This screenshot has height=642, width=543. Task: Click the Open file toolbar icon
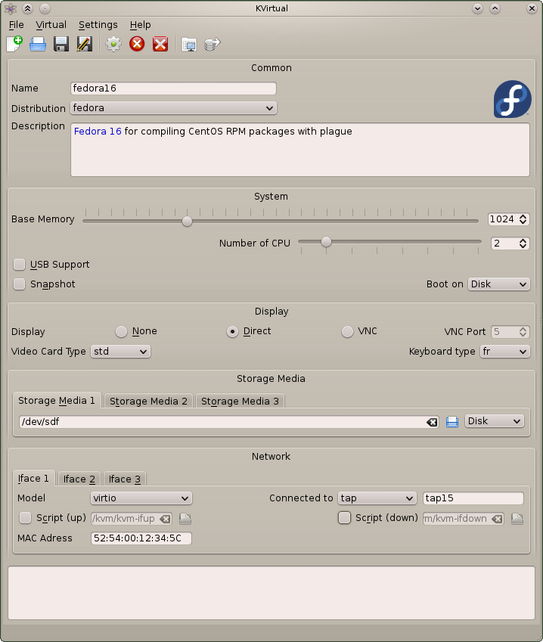38,44
